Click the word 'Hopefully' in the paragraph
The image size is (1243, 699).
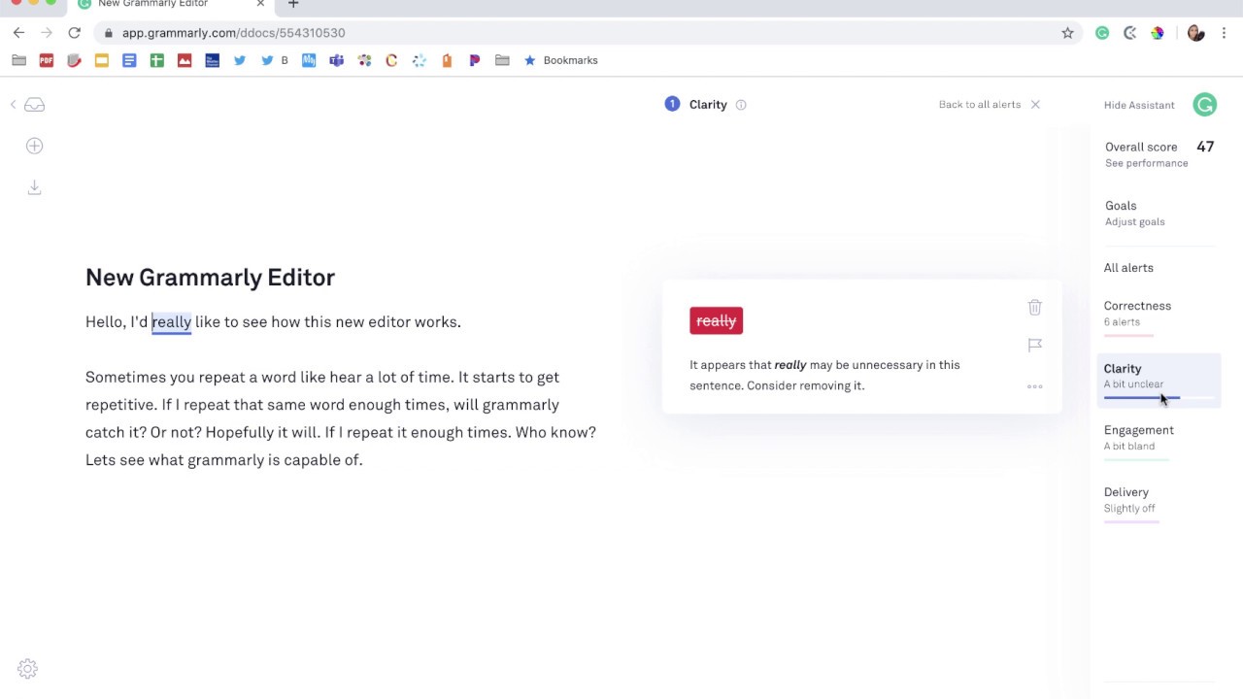(240, 432)
